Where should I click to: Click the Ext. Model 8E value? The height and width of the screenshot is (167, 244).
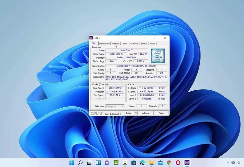click(136, 73)
